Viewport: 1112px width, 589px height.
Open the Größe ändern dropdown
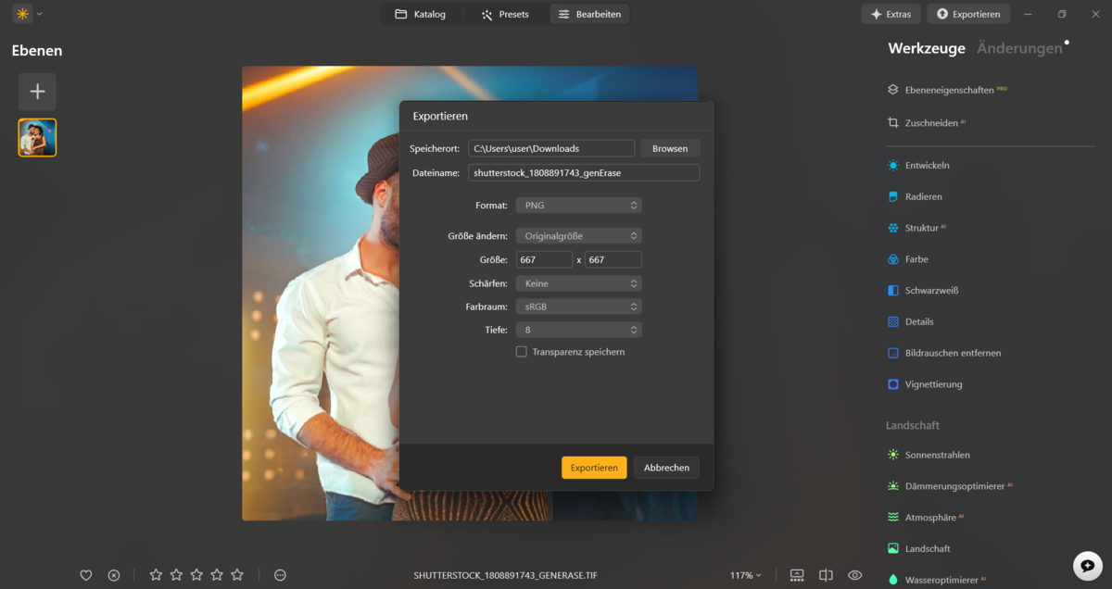tap(578, 235)
